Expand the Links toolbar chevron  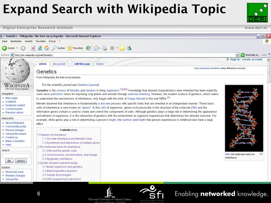(x=269, y=54)
